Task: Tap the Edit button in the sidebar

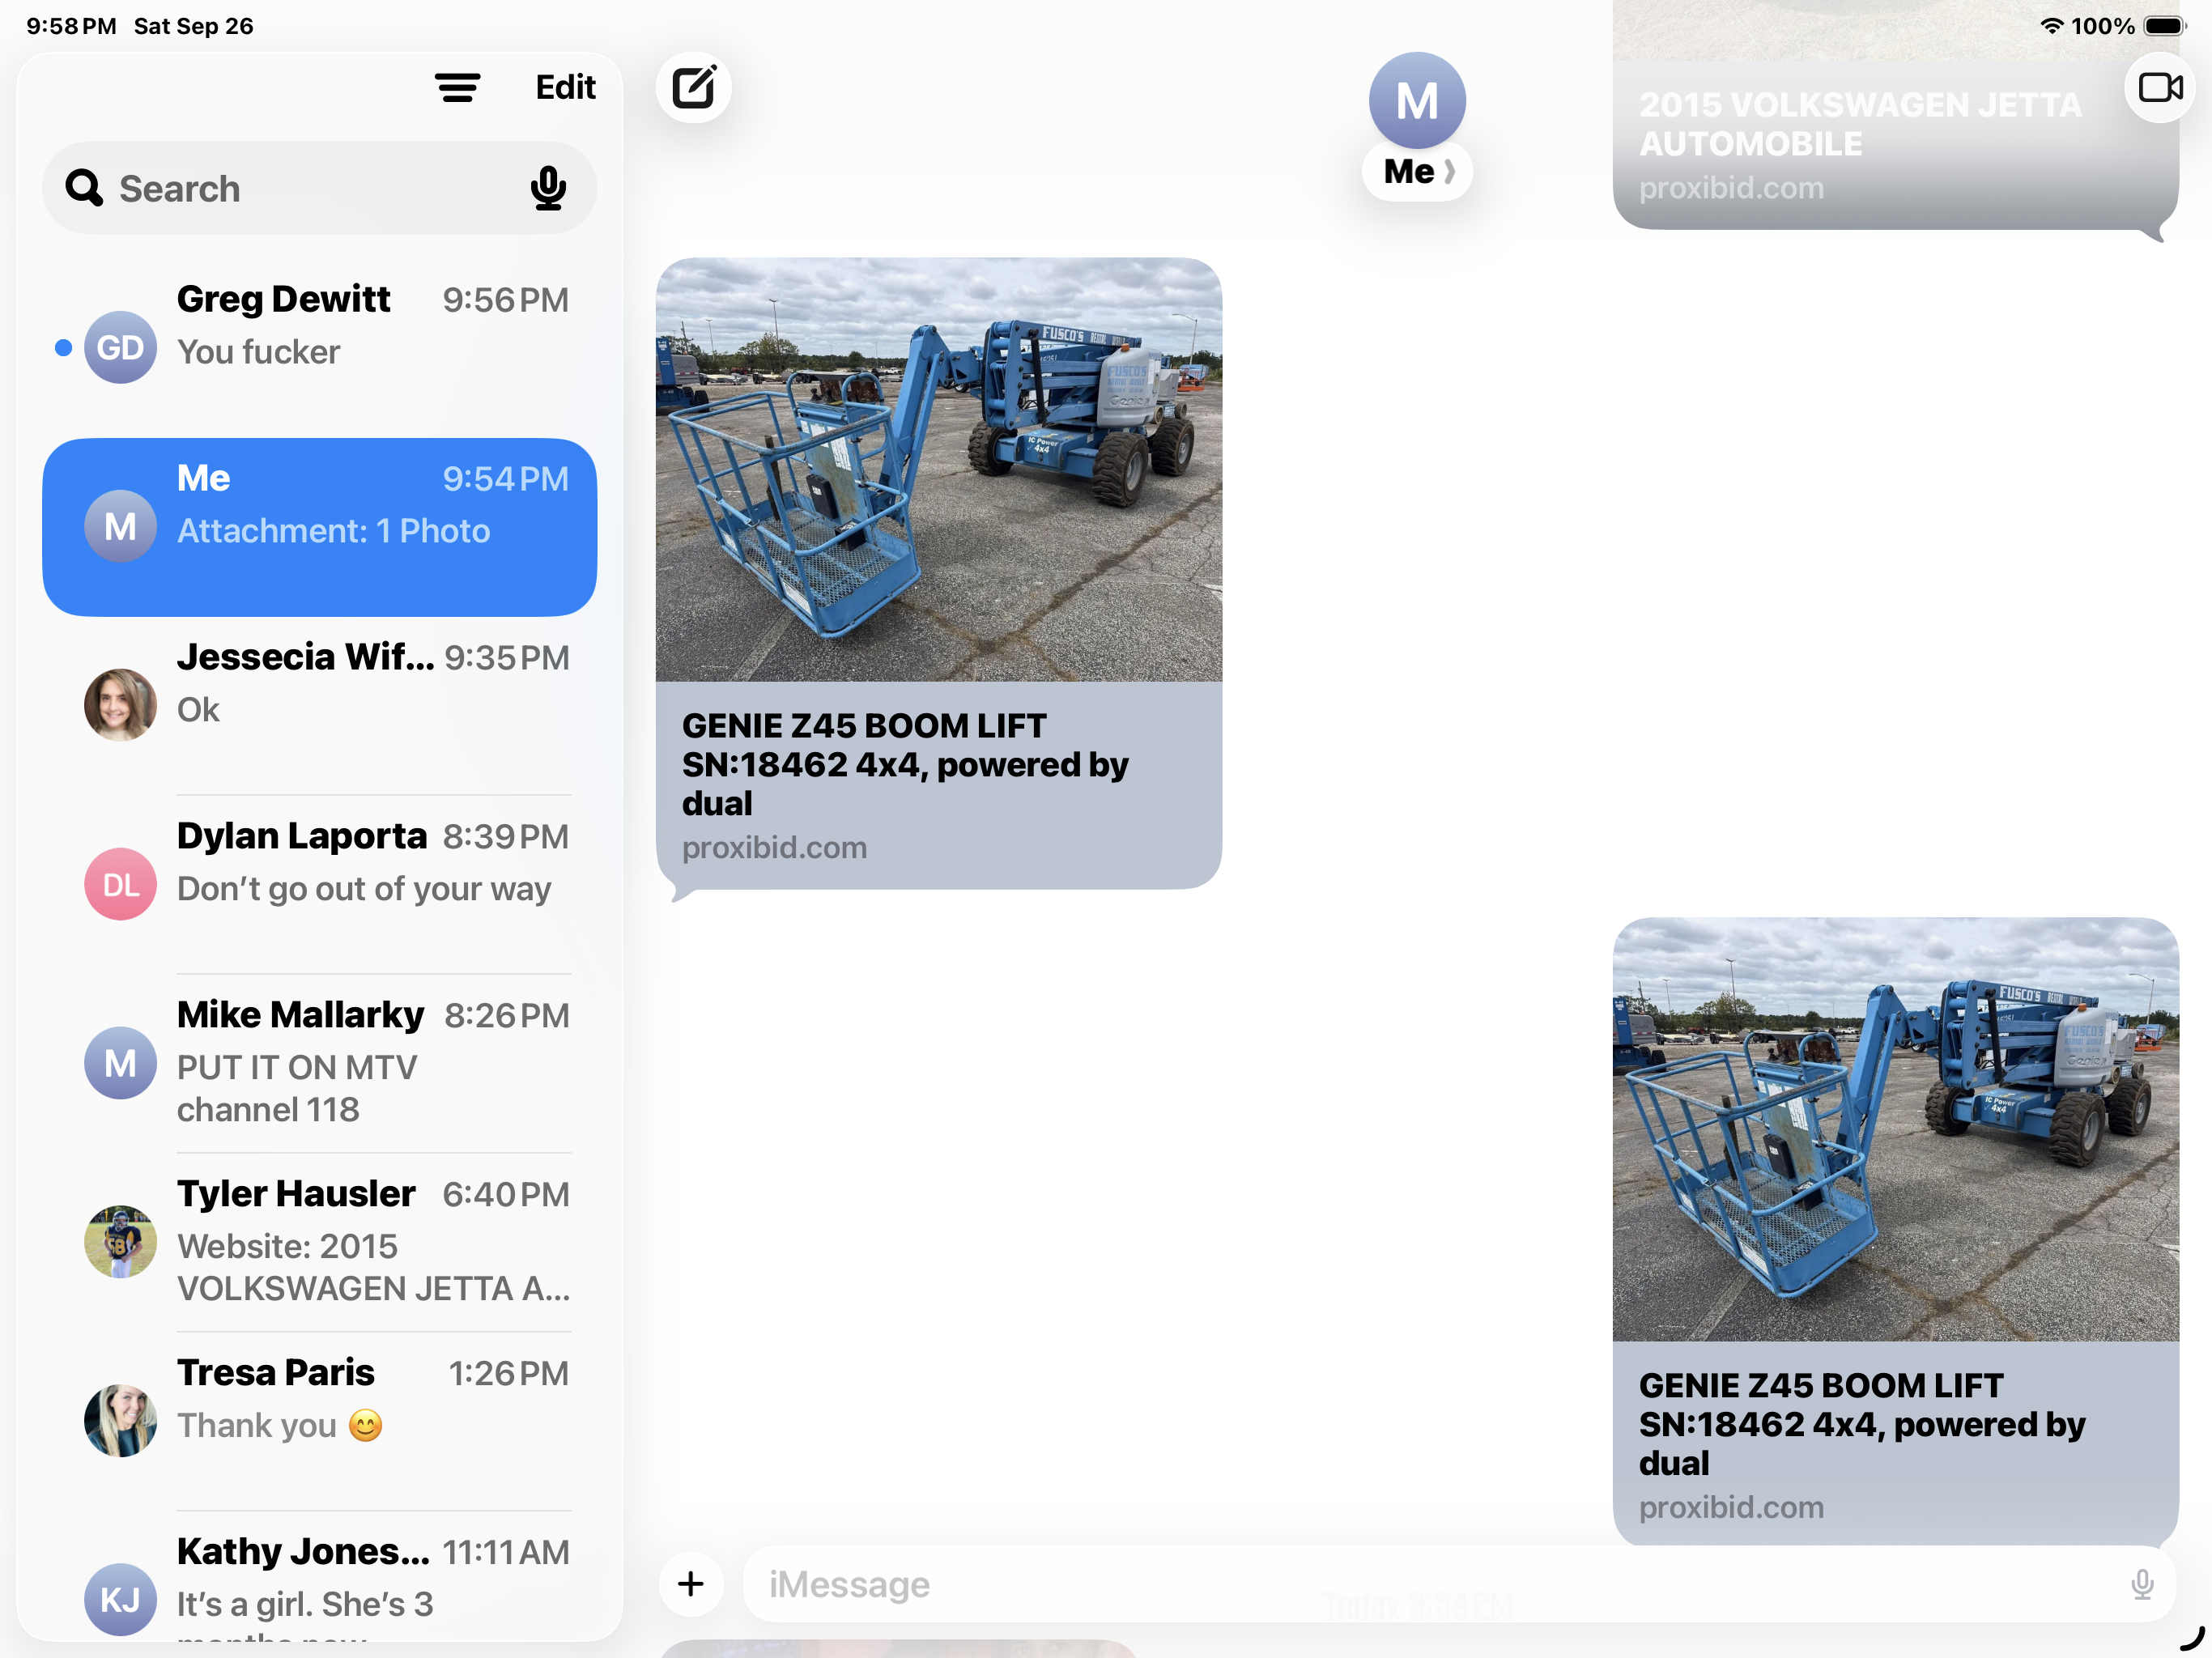Action: click(x=565, y=88)
